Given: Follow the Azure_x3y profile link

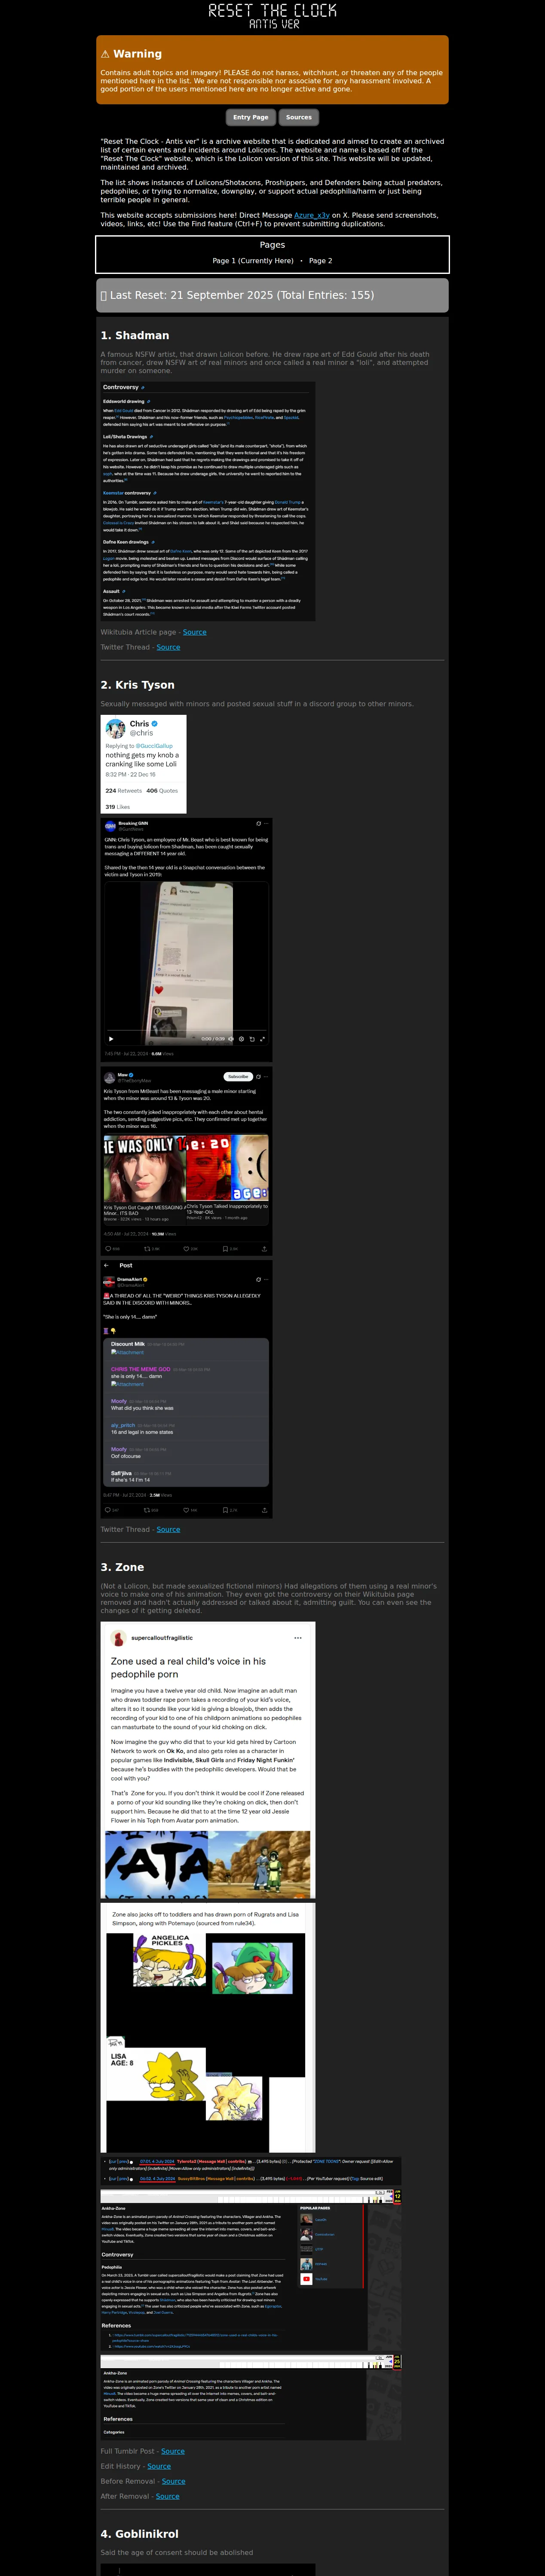Looking at the screenshot, I should tap(312, 215).
